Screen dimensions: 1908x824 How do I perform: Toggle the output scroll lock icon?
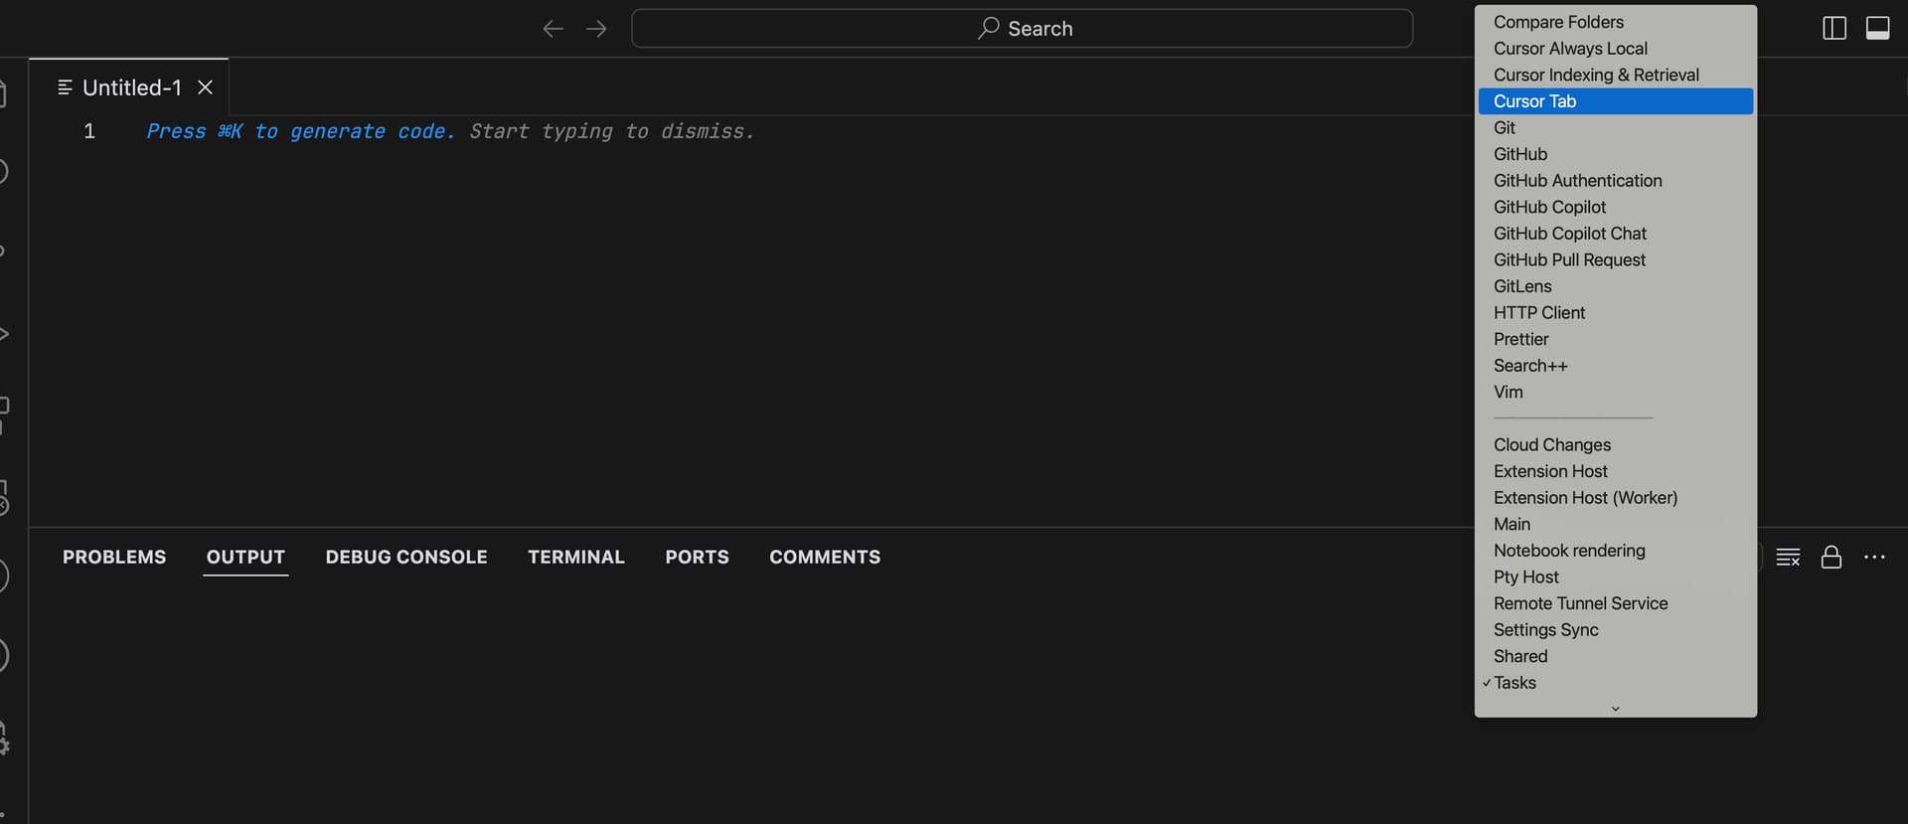(x=1830, y=558)
